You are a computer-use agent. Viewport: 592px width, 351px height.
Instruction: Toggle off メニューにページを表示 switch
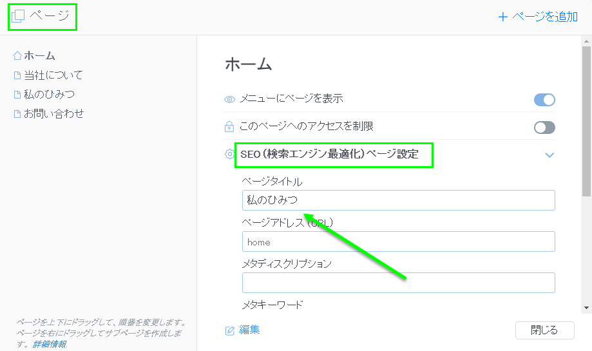pos(544,100)
